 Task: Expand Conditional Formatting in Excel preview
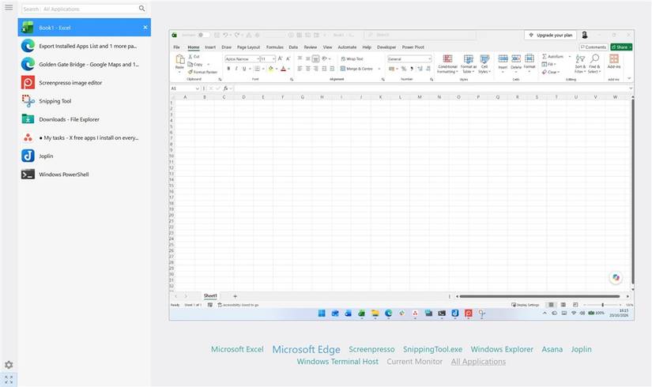[x=447, y=64]
